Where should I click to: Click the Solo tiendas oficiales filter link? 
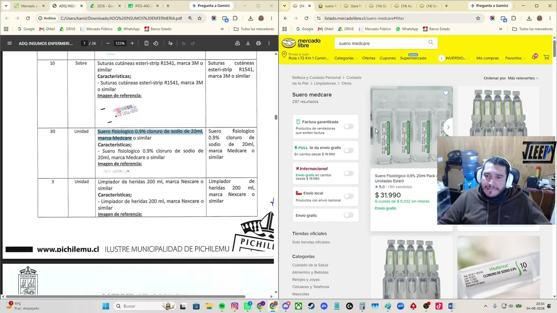click(311, 242)
